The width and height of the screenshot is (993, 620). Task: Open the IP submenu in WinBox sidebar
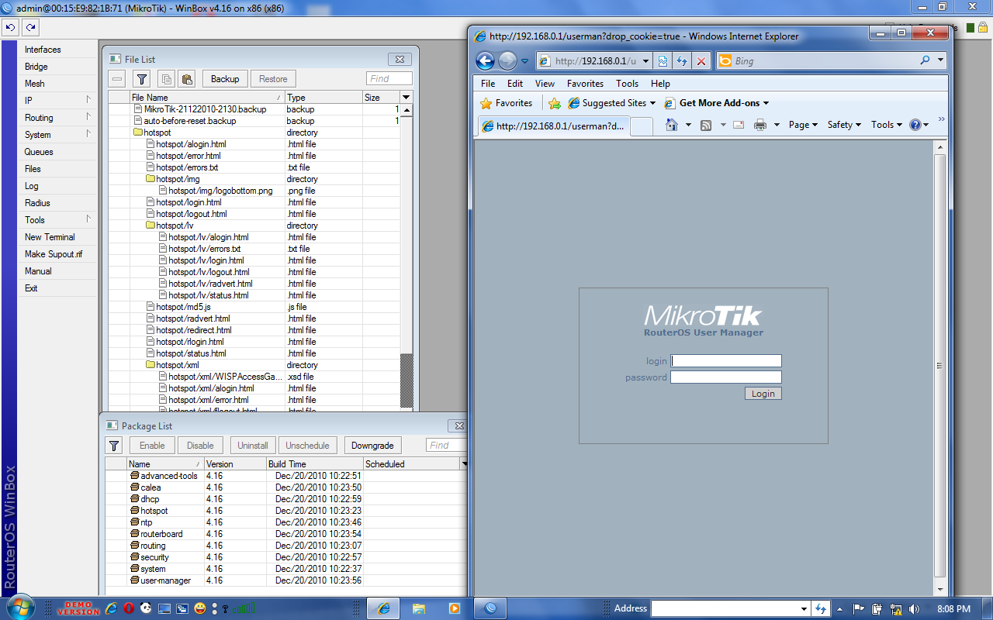57,101
